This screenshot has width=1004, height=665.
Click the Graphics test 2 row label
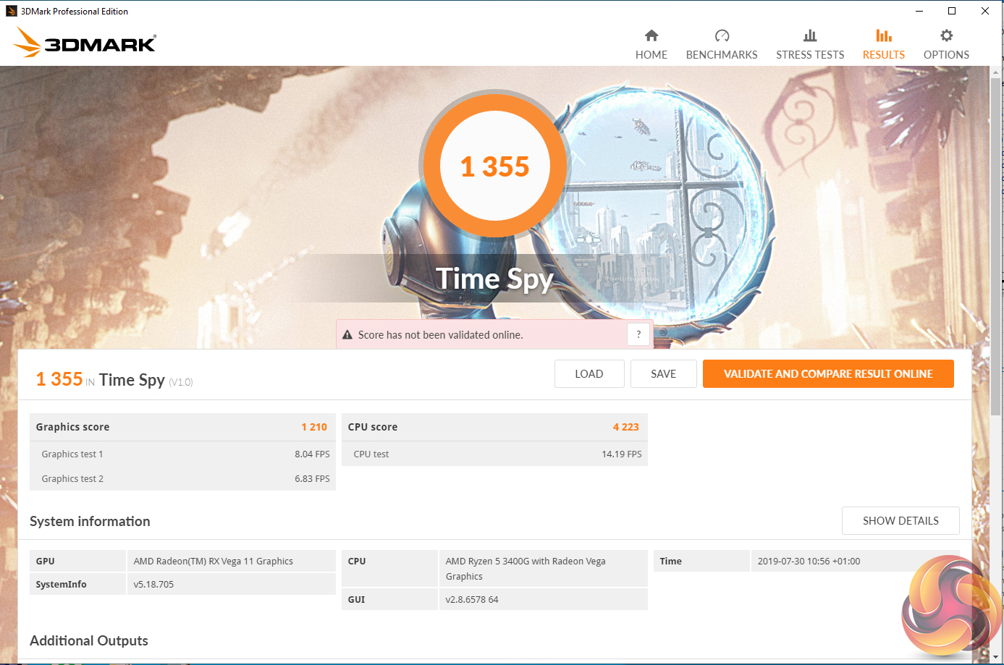72,479
